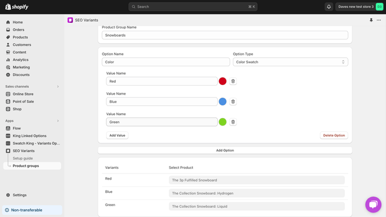This screenshot has width=386, height=217.
Task: Open the red color swatch picker
Action: 223,81
